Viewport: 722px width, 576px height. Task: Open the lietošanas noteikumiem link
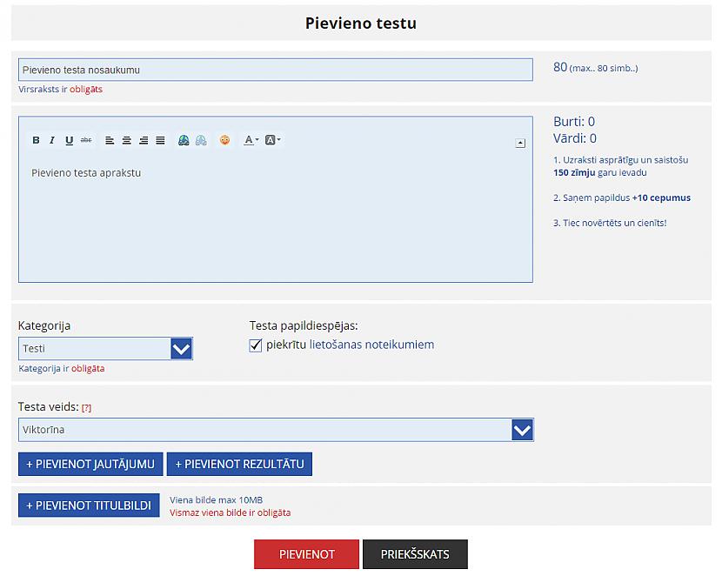(371, 345)
